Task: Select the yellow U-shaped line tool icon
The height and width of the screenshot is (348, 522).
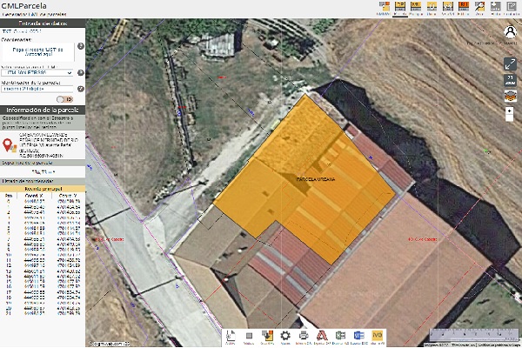Action: tap(432, 7)
